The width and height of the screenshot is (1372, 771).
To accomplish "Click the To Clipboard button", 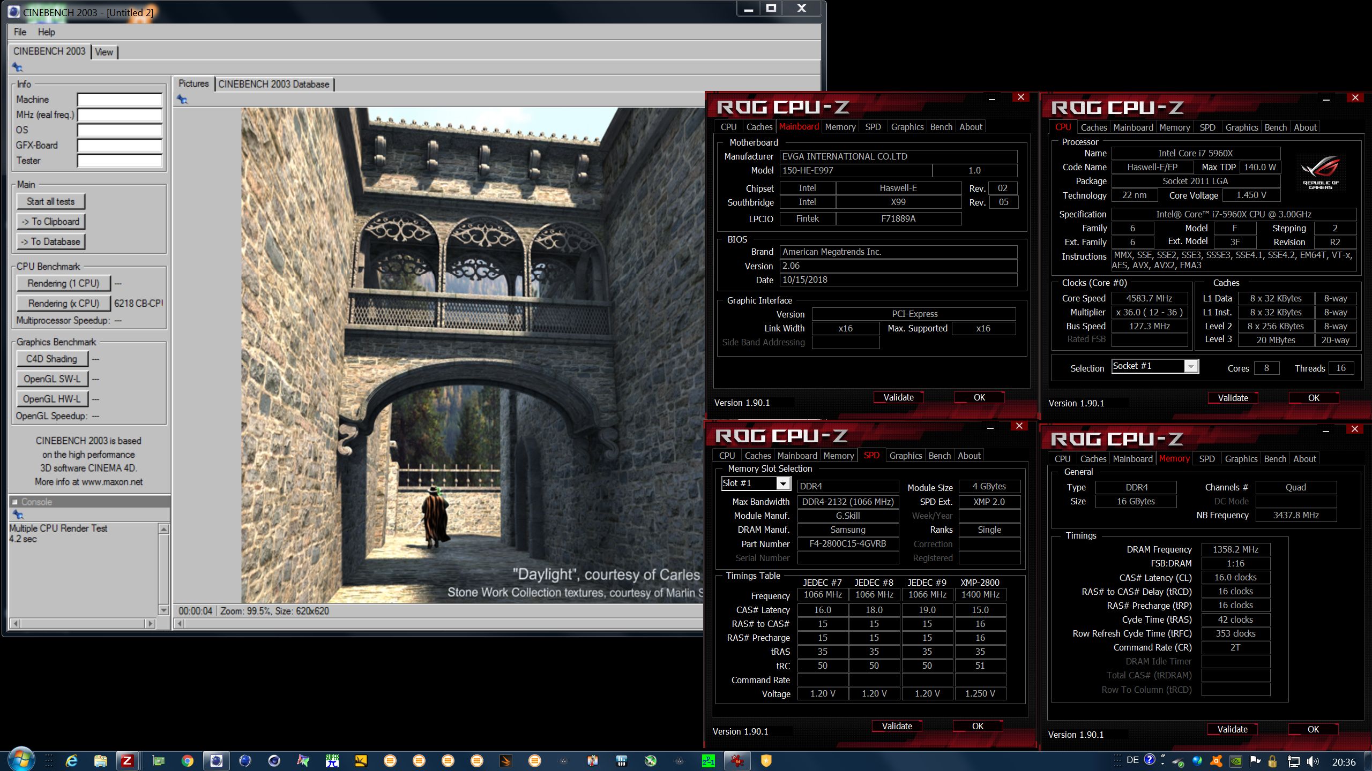I will [51, 222].
